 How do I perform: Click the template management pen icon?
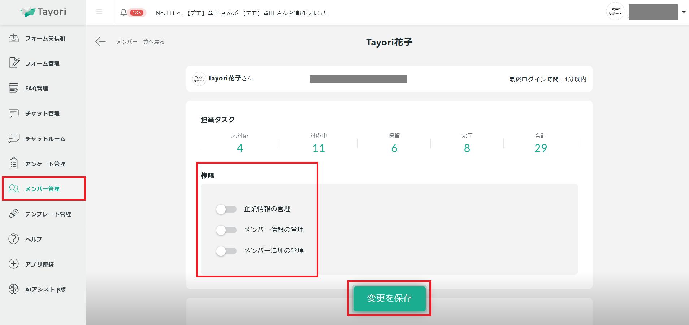tap(14, 214)
